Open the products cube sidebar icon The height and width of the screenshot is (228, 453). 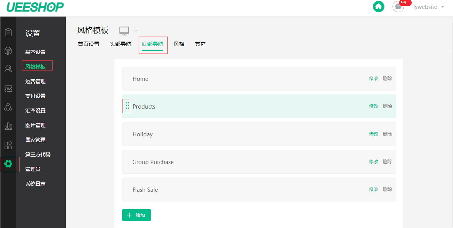pos(8,50)
